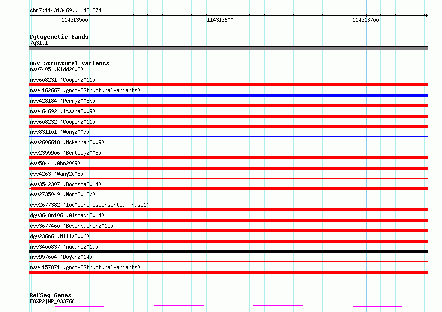Viewport: 442px width, 312px height.
Task: Click the red bar under esv2355906
Action: click(228, 158)
